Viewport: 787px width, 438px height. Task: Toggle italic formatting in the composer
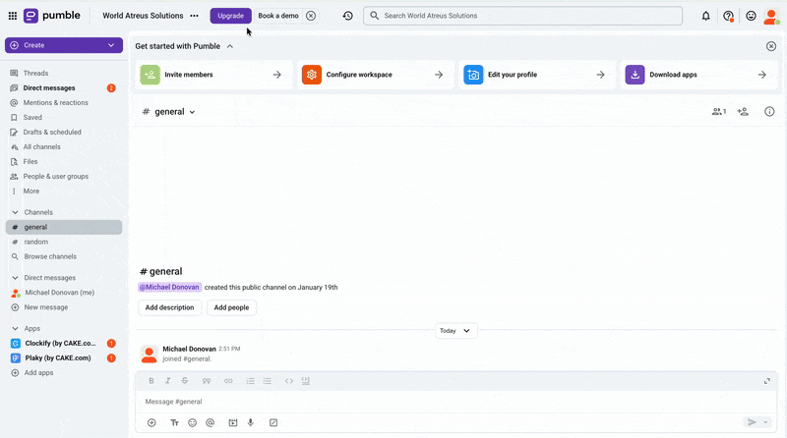point(168,381)
